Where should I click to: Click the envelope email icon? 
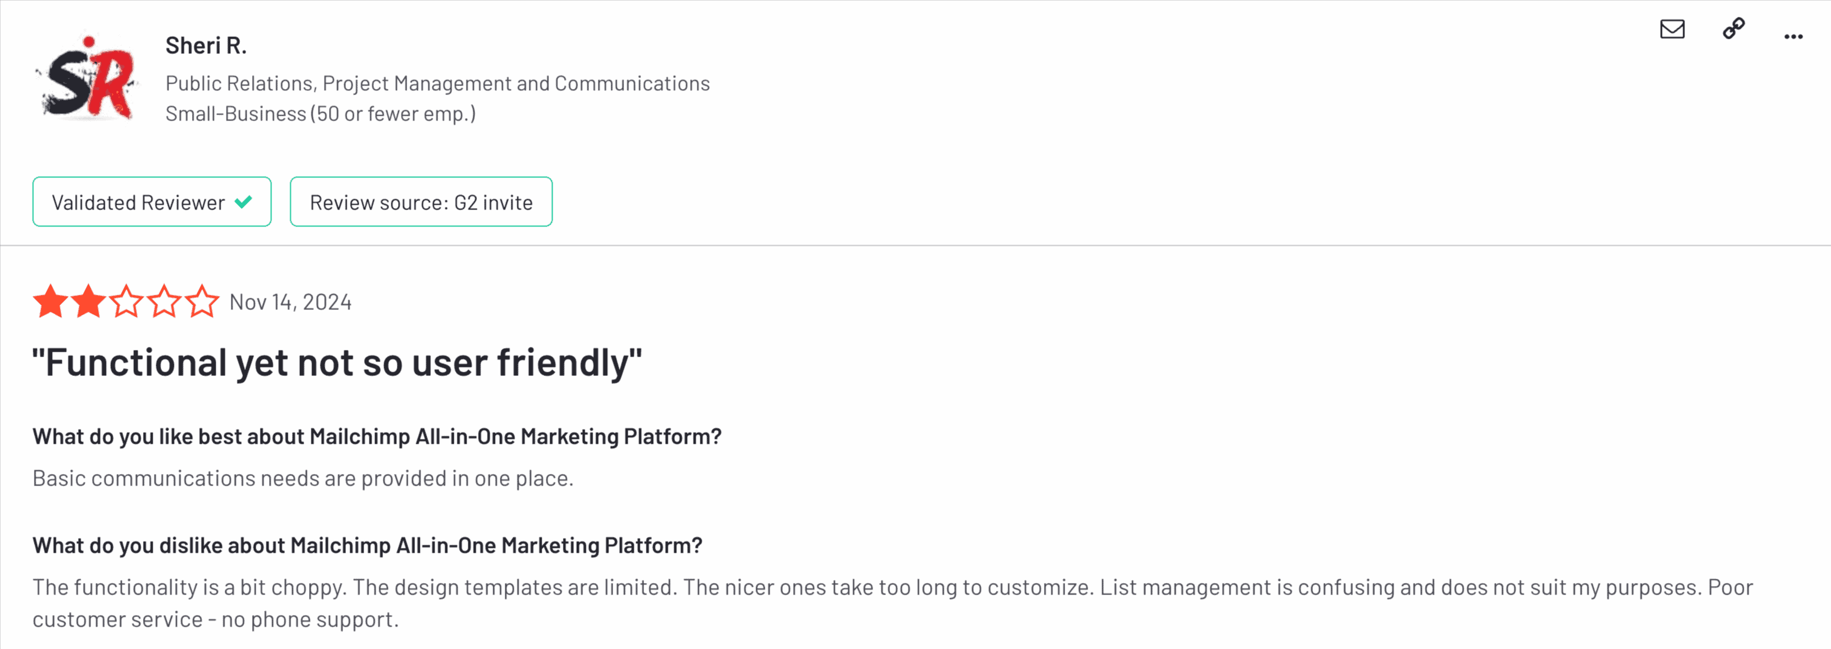pyautogui.click(x=1672, y=29)
